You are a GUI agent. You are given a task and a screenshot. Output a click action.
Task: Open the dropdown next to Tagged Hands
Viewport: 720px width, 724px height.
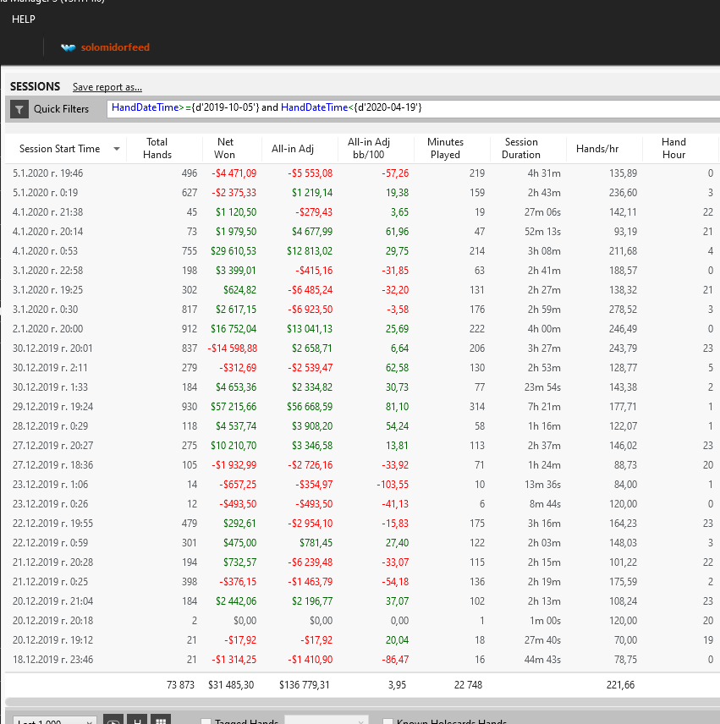click(326, 721)
